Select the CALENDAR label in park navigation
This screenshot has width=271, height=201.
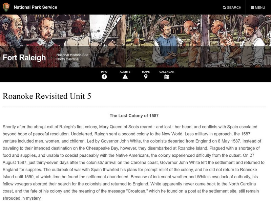coord(167,72)
